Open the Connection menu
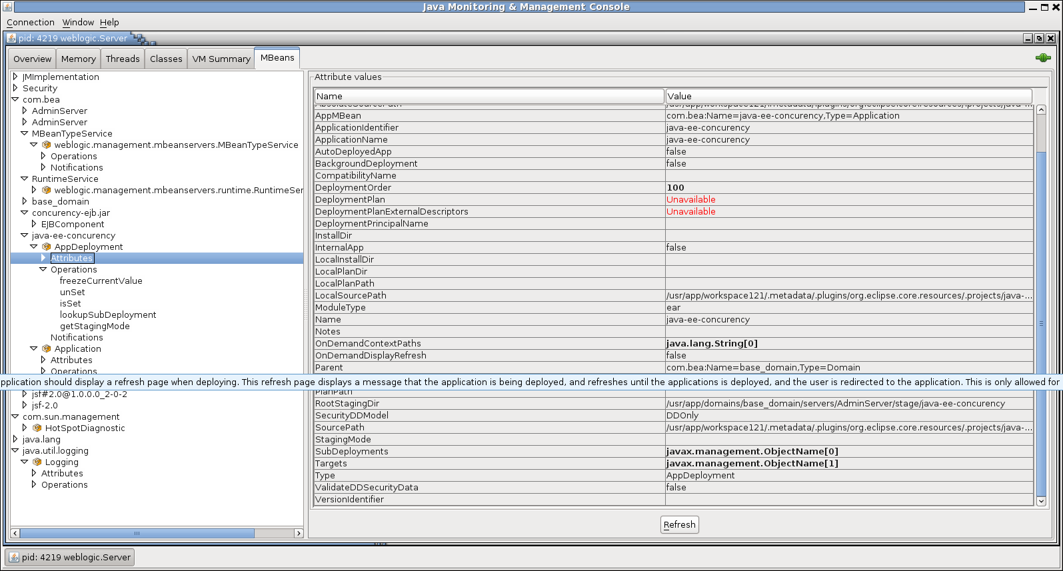This screenshot has width=1063, height=571. (x=31, y=22)
